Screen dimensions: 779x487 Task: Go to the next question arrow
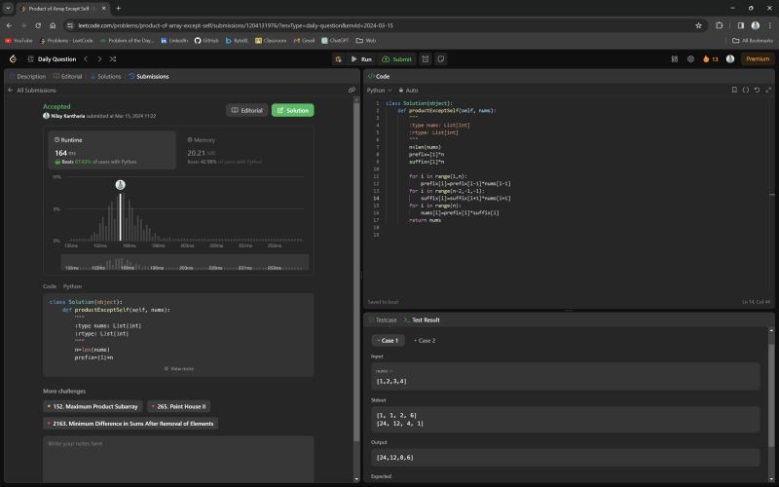(99, 59)
